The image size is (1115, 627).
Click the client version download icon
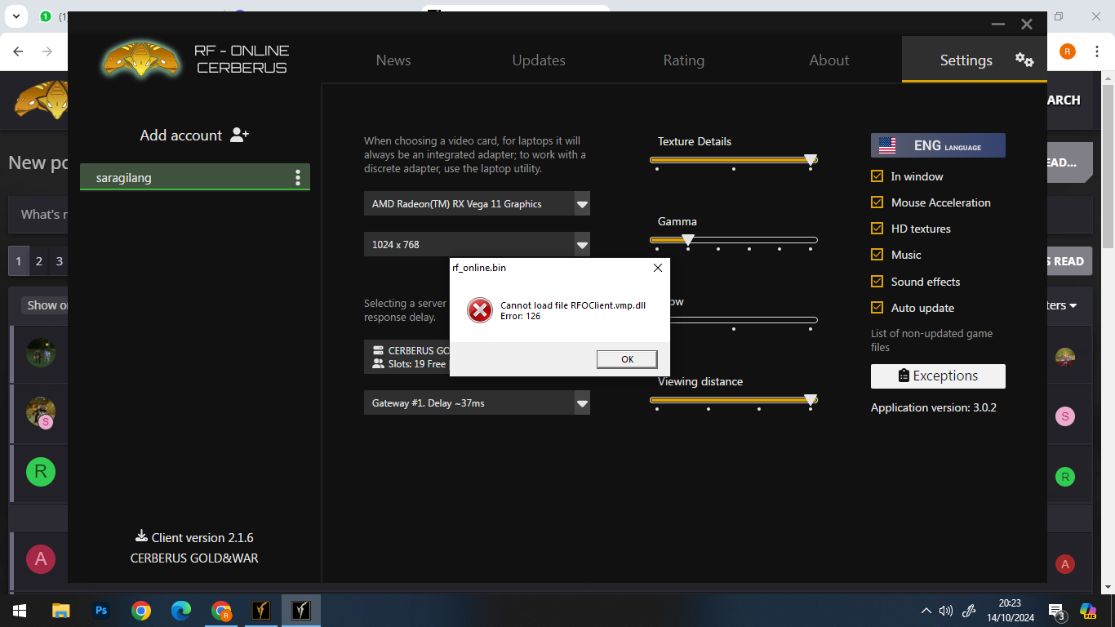pos(141,536)
